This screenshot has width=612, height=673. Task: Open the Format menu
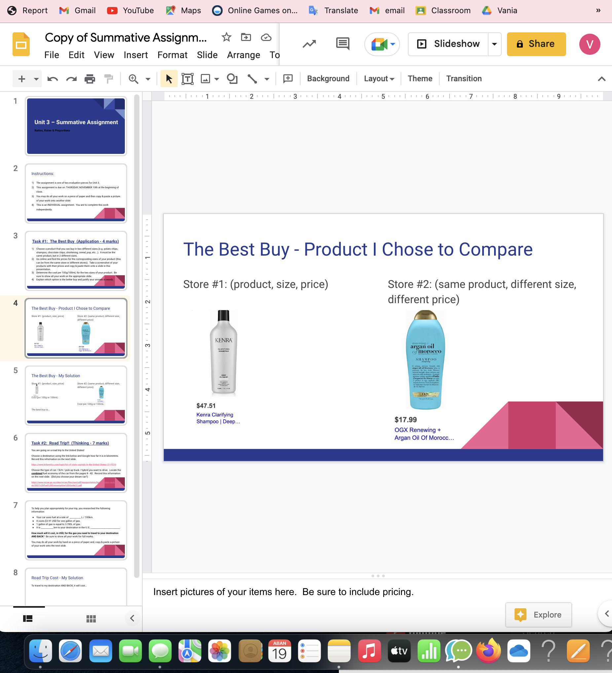(x=172, y=55)
